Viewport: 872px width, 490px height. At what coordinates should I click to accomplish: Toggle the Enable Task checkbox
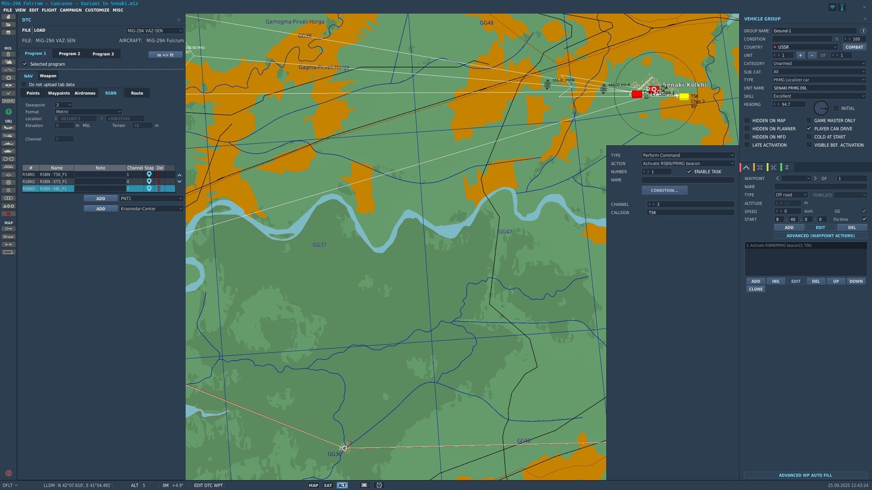coord(689,171)
